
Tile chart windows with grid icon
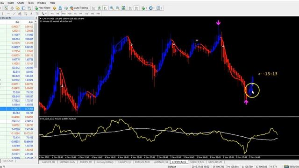coord(123,8)
